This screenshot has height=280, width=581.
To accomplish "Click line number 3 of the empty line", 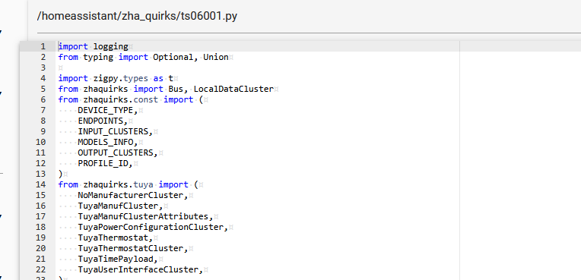I will [43, 68].
